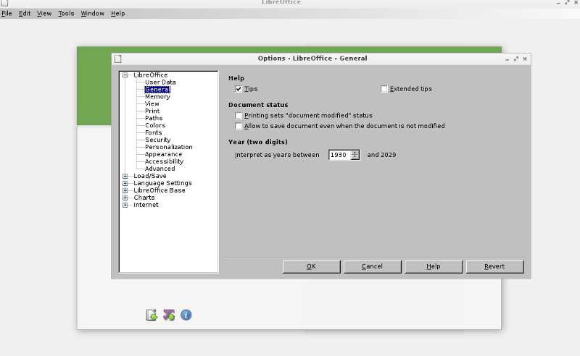The width and height of the screenshot is (580, 356).
Task: Expand the Language Settings tree node
Action: [125, 183]
